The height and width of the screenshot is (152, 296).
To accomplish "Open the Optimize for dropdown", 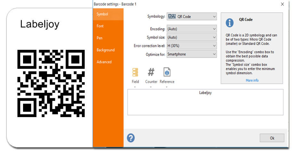I will [192, 54].
